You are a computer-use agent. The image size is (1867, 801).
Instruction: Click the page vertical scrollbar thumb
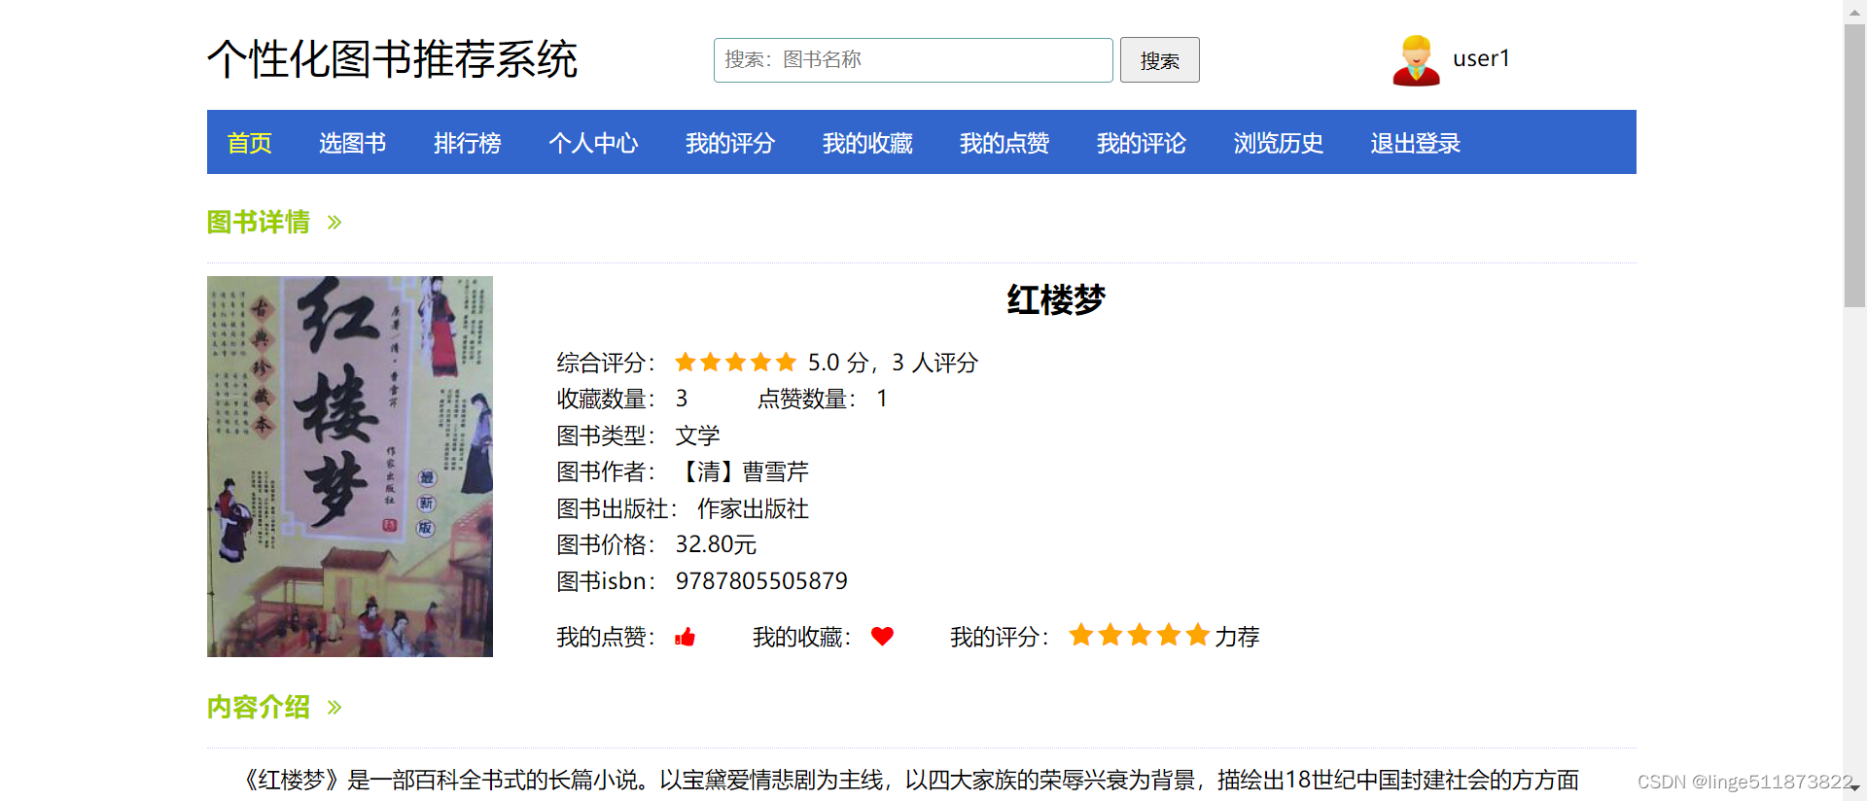(x=1854, y=165)
